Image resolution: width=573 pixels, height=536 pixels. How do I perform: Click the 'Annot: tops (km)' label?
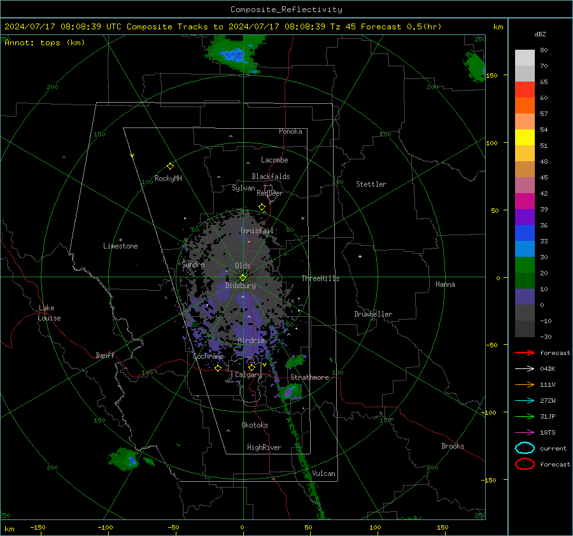point(45,43)
